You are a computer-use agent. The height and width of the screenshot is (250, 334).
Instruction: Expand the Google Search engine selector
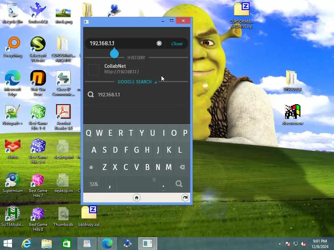137,82
